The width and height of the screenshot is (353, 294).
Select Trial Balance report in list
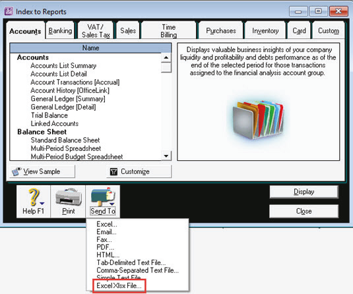(49, 115)
